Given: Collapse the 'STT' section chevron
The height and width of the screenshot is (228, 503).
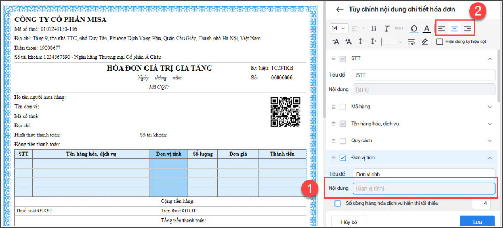Looking at the screenshot, I should (489, 58).
